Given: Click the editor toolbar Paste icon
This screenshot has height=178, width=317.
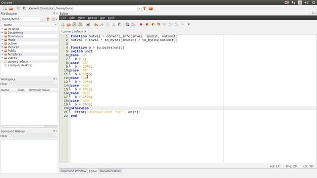Looking at the screenshot, I should tap(120, 24).
